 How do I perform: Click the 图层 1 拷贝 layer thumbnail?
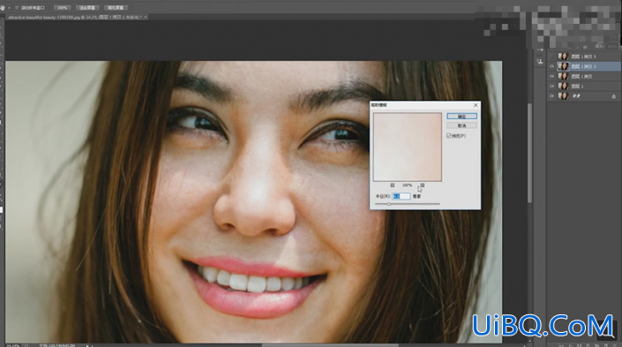(x=563, y=76)
